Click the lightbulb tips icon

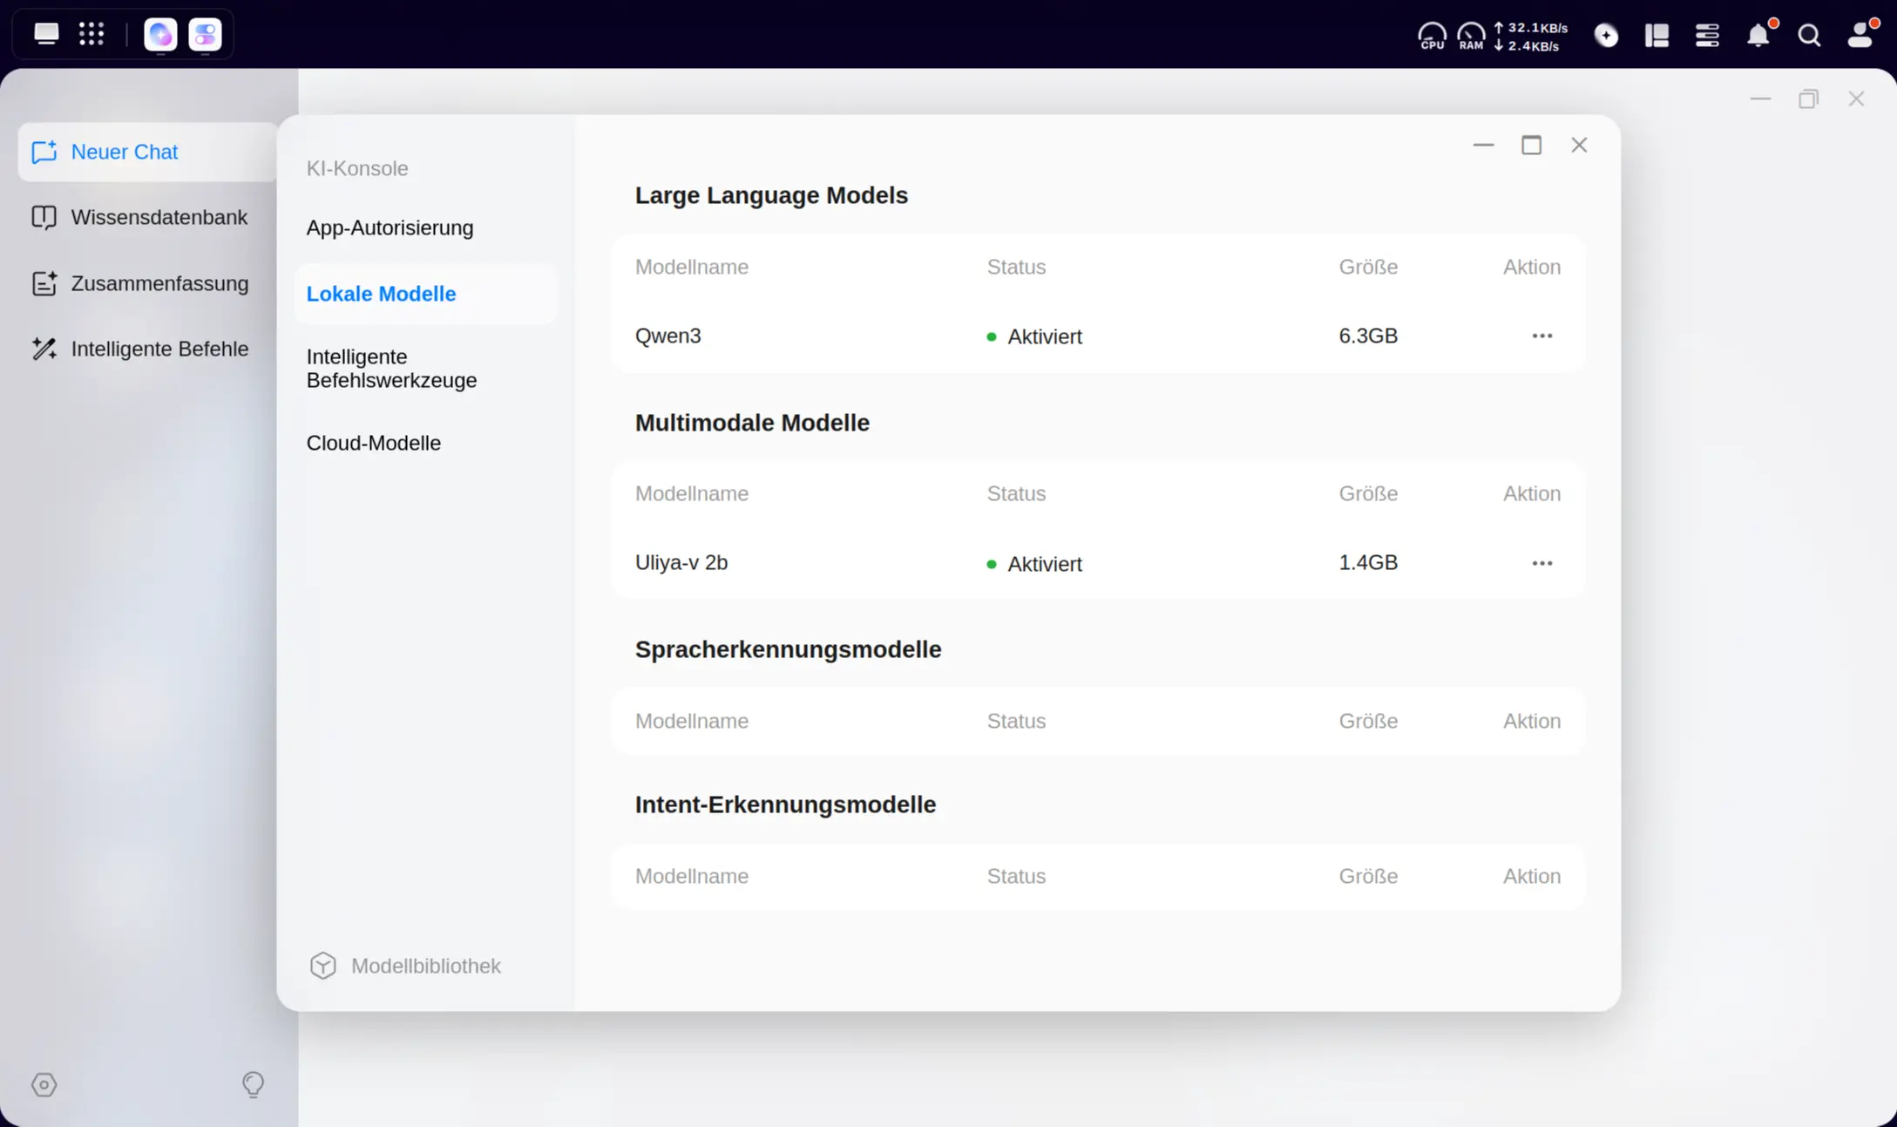tap(253, 1084)
